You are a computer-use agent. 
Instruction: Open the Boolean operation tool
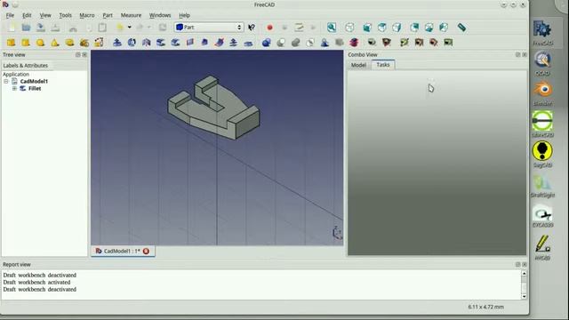(267, 43)
